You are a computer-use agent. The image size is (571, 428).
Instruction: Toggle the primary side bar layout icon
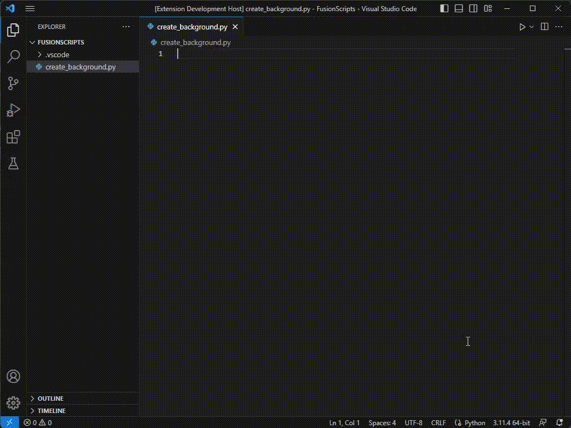click(x=444, y=8)
